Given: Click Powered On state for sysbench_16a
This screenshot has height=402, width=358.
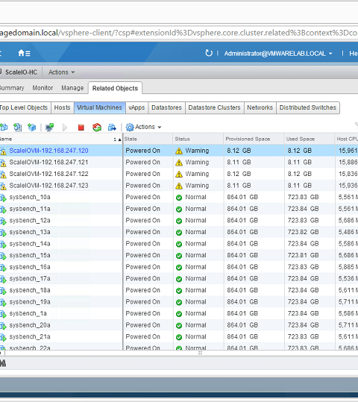Looking at the screenshot, I should (143, 267).
